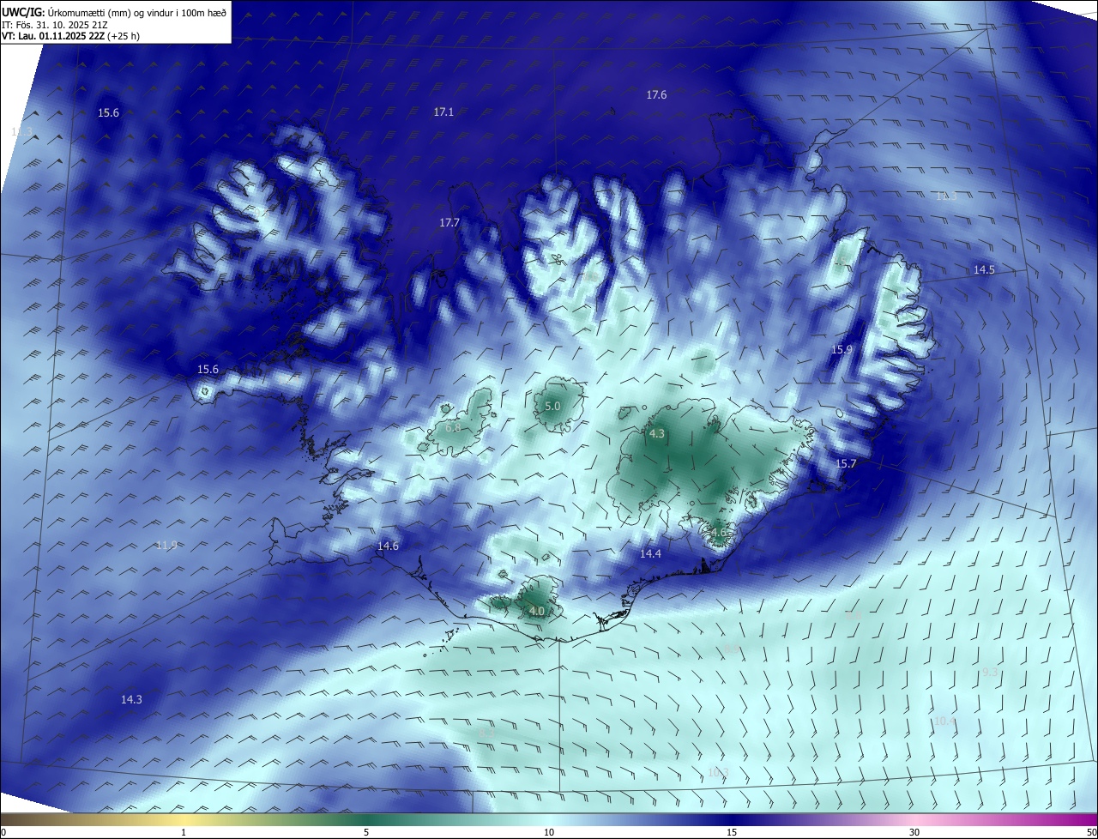Click the 5.0 value on Hofsjökull glacier
The height and width of the screenshot is (839, 1098).
[x=552, y=407]
